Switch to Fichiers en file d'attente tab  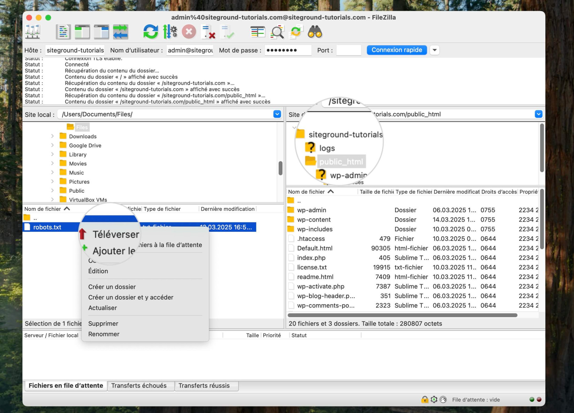[66, 385]
